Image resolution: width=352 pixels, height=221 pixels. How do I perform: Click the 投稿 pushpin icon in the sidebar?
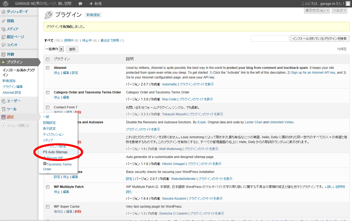point(3,21)
